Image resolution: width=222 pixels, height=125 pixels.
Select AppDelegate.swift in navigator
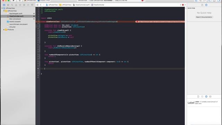[16, 14]
